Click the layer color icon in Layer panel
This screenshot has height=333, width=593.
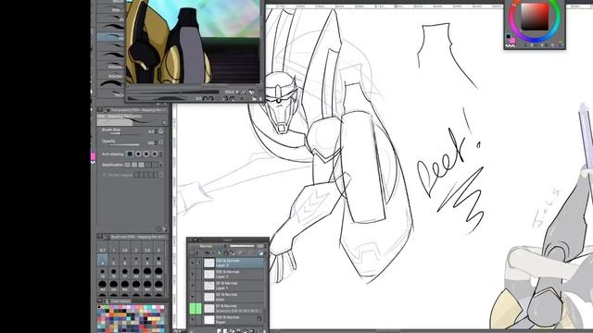coord(260,253)
